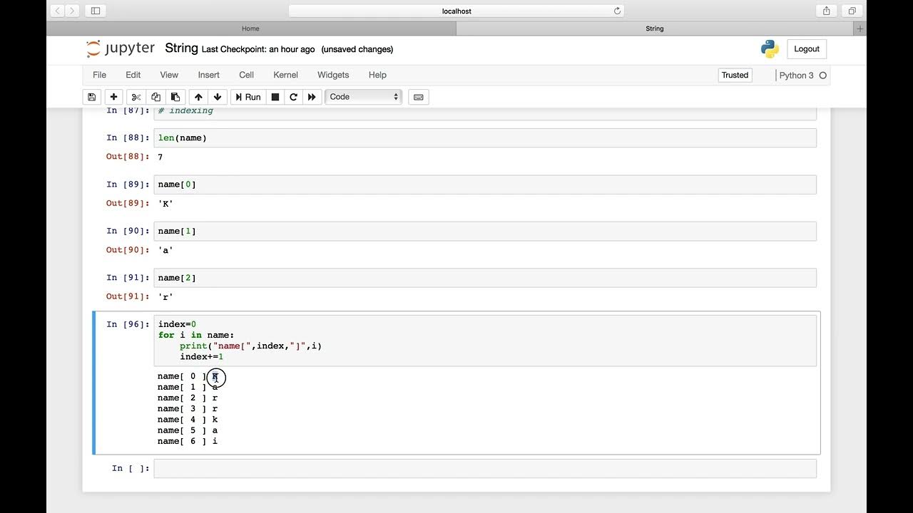Open the Cell menu

tap(246, 75)
